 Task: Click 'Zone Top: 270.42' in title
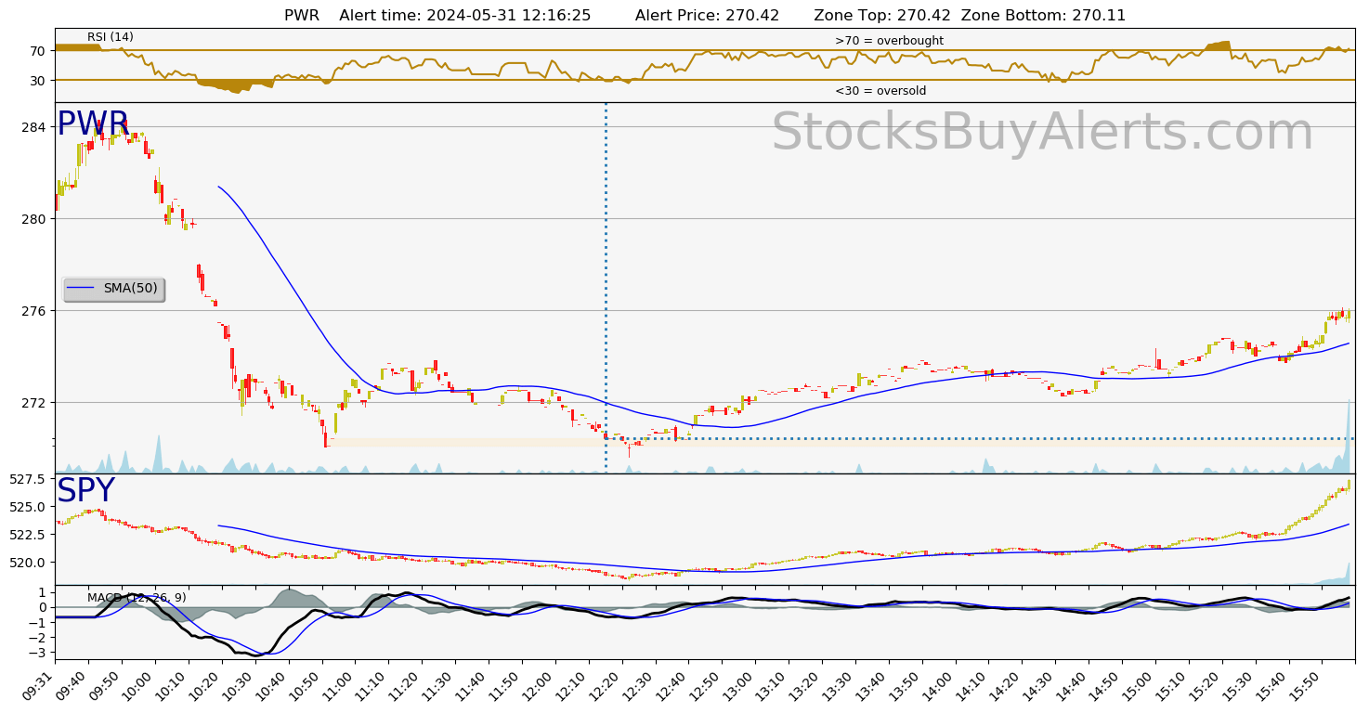click(x=883, y=15)
